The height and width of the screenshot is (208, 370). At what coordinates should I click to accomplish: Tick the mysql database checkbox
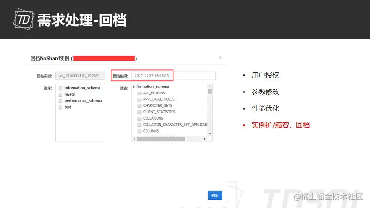pos(61,95)
